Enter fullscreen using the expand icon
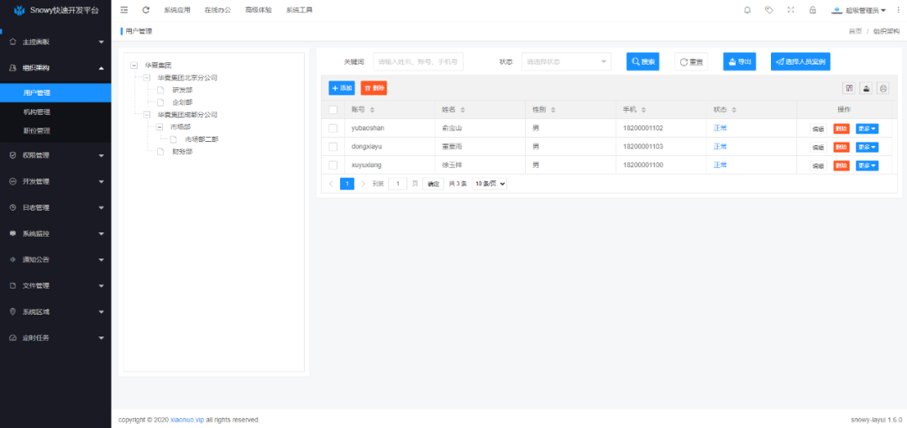This screenshot has width=907, height=428. click(790, 10)
